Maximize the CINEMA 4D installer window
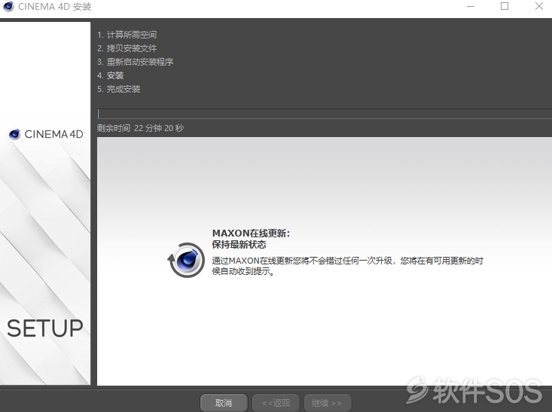The height and width of the screenshot is (412, 552). [x=505, y=6]
